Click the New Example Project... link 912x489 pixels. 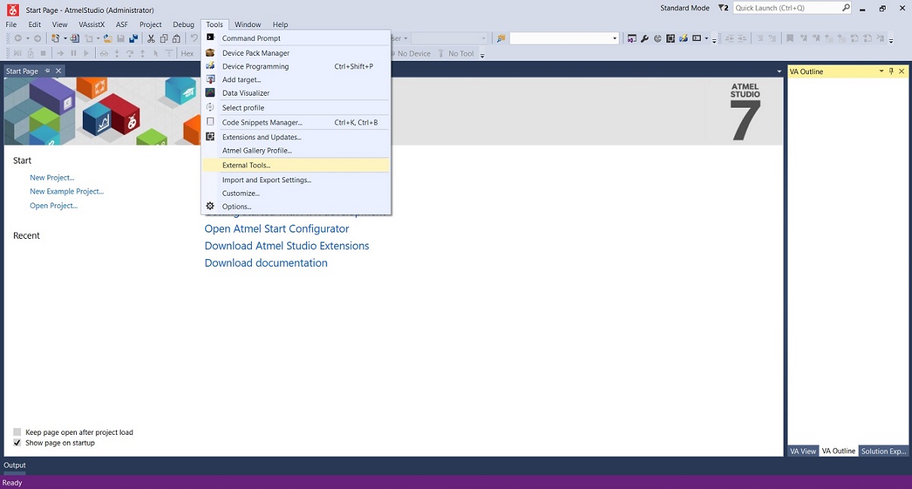pos(66,191)
